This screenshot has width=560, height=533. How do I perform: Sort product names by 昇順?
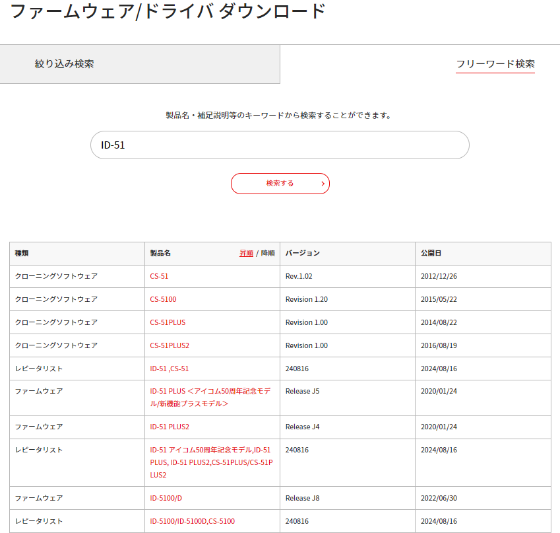tap(246, 253)
